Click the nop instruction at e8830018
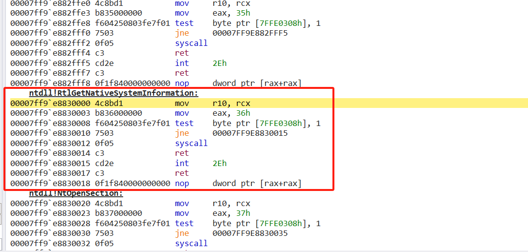 coord(182,183)
